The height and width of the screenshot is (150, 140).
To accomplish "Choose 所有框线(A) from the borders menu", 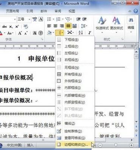I will 75,74.
